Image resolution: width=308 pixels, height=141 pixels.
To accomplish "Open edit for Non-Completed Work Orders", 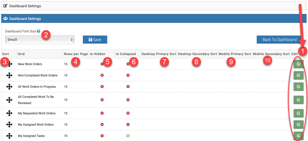I will [298, 75].
